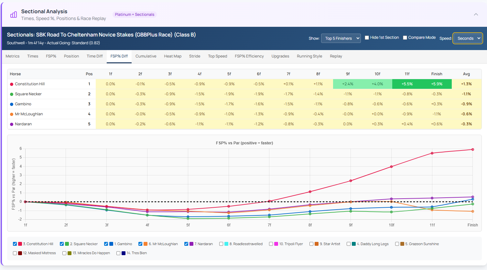The width and height of the screenshot is (487, 270).
Task: Click the Southwell going details subtitle
Action: click(53, 43)
